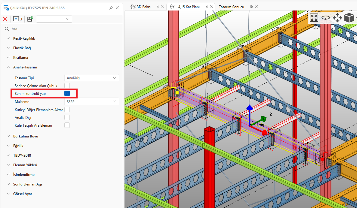
Task: Select the pan move arrows tool
Action: tap(337, 18)
